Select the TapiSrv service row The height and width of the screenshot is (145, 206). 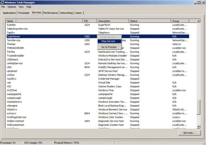pyautogui.click(x=98, y=32)
